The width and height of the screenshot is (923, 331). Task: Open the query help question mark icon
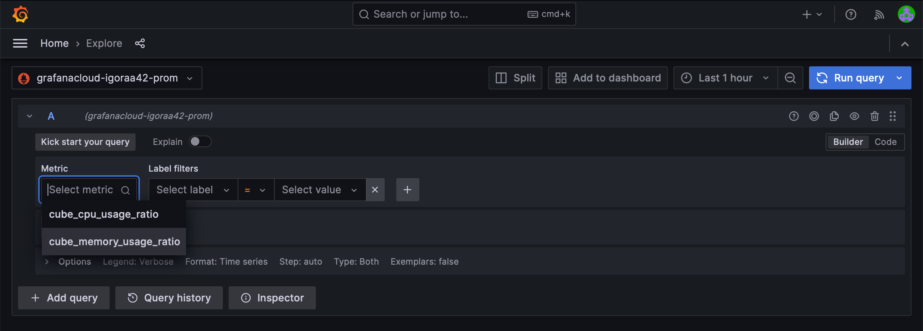pos(794,116)
